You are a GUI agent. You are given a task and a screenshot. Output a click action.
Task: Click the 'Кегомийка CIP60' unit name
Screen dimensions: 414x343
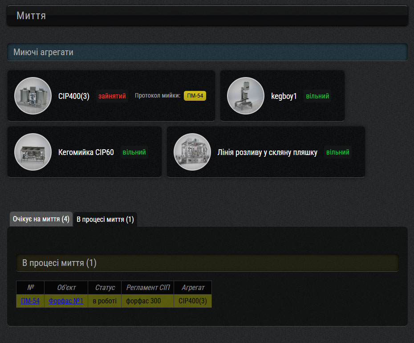[x=86, y=152]
